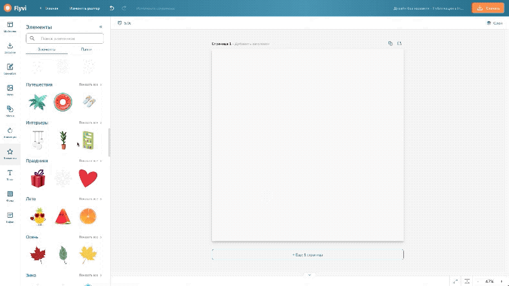Insert the potted plant element
Image resolution: width=509 pixels, height=286 pixels.
63,140
